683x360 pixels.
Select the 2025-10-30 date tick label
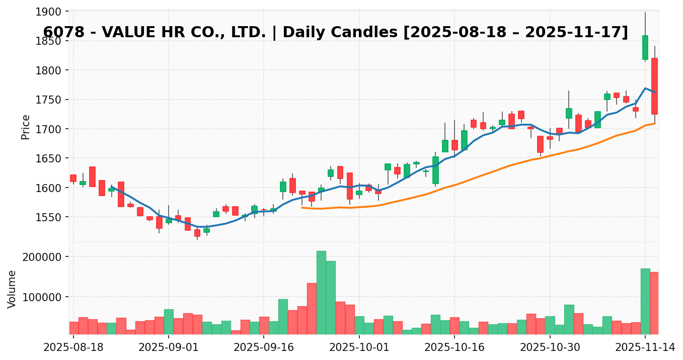[x=550, y=347]
